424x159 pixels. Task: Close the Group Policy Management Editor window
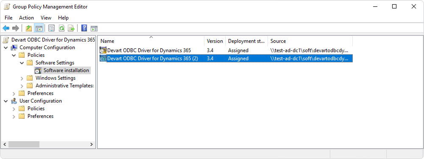pos(414,7)
